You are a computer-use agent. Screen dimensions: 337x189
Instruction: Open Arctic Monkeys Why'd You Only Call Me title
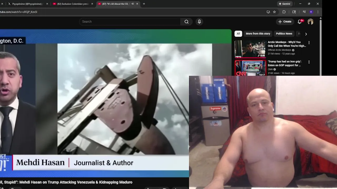(287, 44)
